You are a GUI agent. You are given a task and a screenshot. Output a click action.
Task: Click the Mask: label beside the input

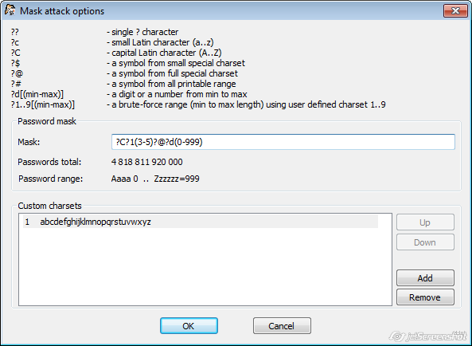click(x=29, y=142)
